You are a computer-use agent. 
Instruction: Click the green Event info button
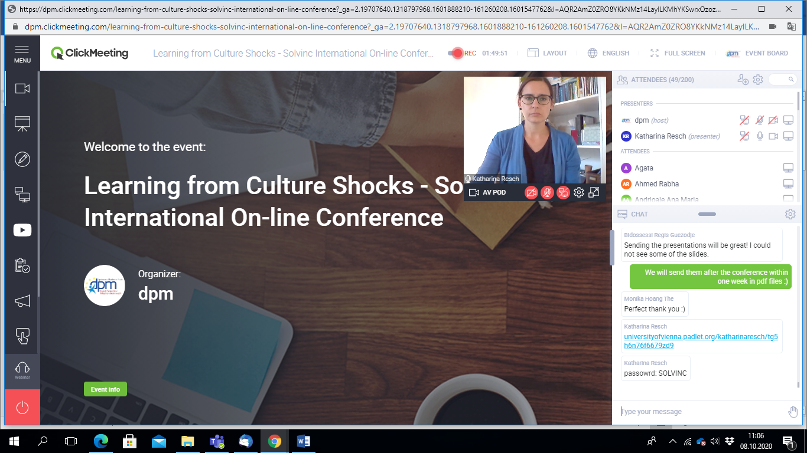[x=105, y=389]
